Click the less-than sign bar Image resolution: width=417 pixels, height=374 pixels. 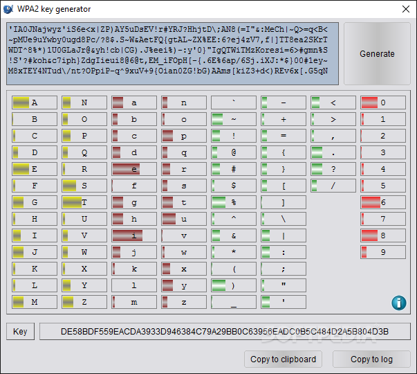333,103
